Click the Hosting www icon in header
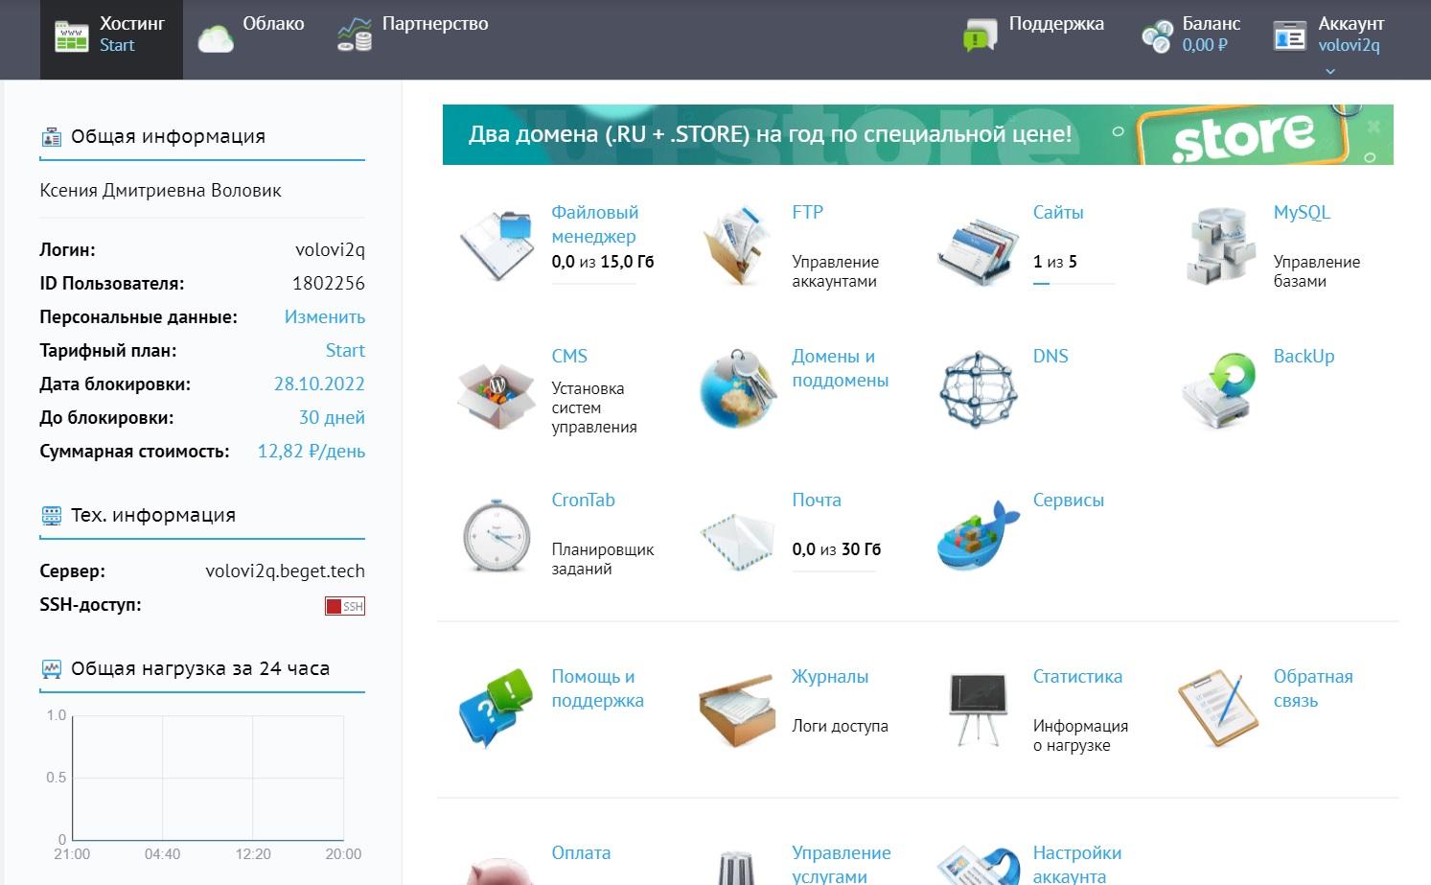This screenshot has height=885, width=1431. (x=72, y=37)
